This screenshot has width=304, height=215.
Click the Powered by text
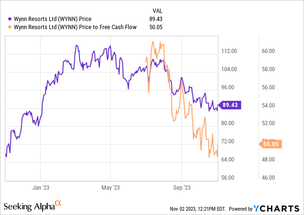click(x=241, y=209)
